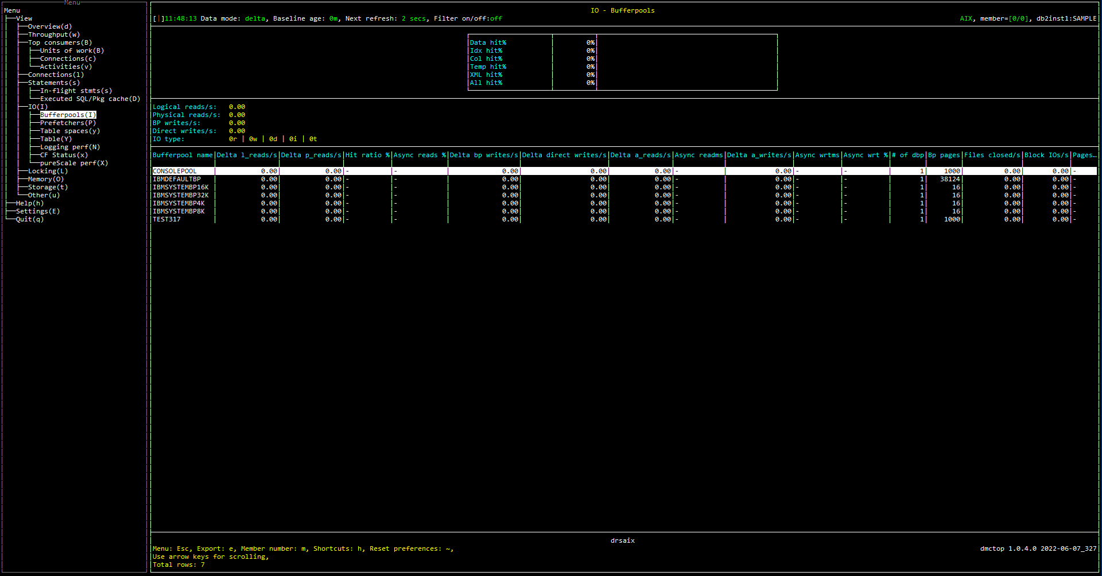Click the Hit ratio % column header
The height and width of the screenshot is (576, 1102).
click(367, 155)
